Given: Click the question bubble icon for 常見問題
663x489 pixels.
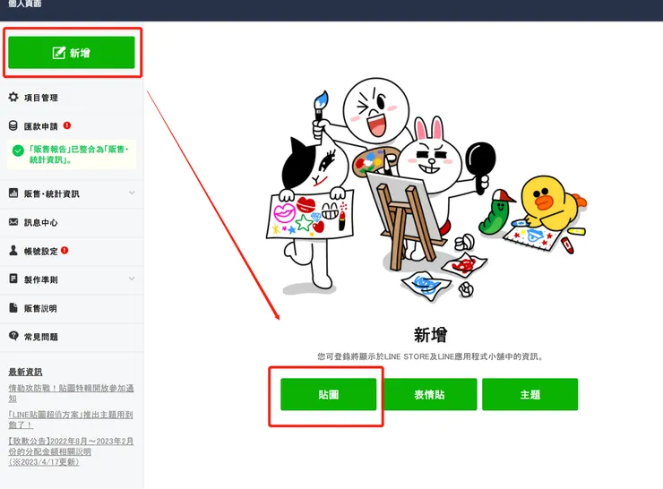Looking at the screenshot, I should pyautogui.click(x=13, y=336).
